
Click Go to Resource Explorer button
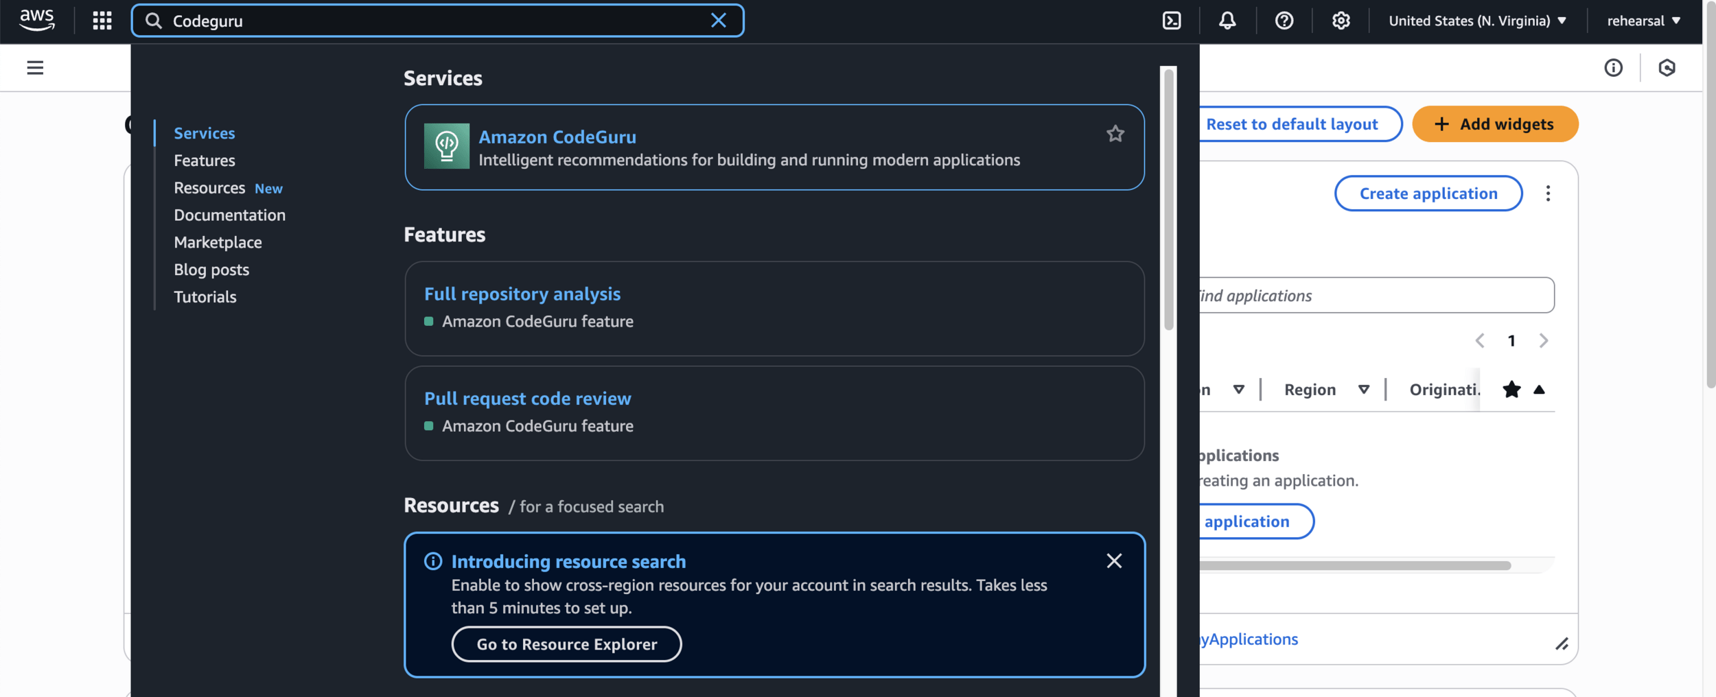(x=566, y=644)
